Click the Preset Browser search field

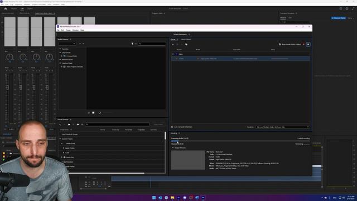point(117,125)
